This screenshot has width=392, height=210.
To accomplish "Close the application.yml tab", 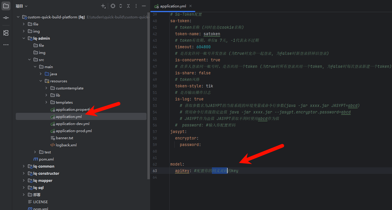I will click(191, 6).
